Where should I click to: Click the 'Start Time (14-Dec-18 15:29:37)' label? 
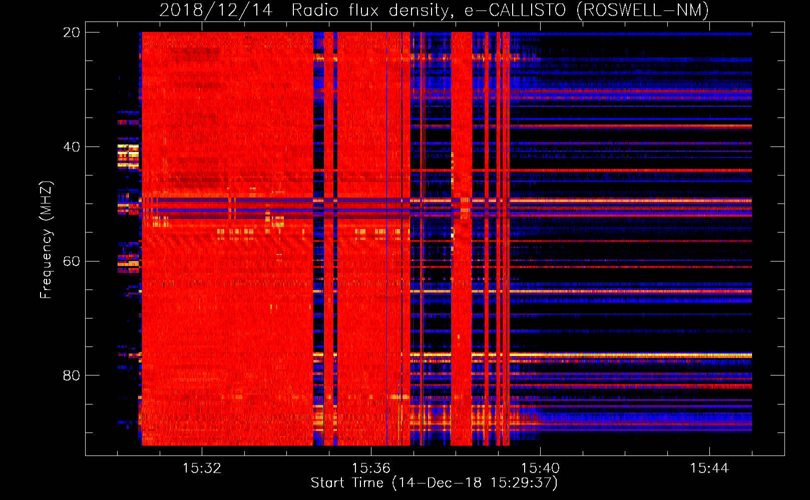tap(434, 483)
